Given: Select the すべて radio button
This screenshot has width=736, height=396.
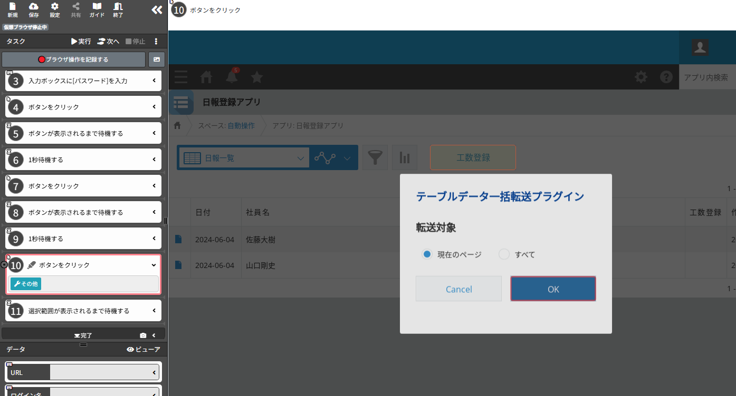Looking at the screenshot, I should coord(504,254).
